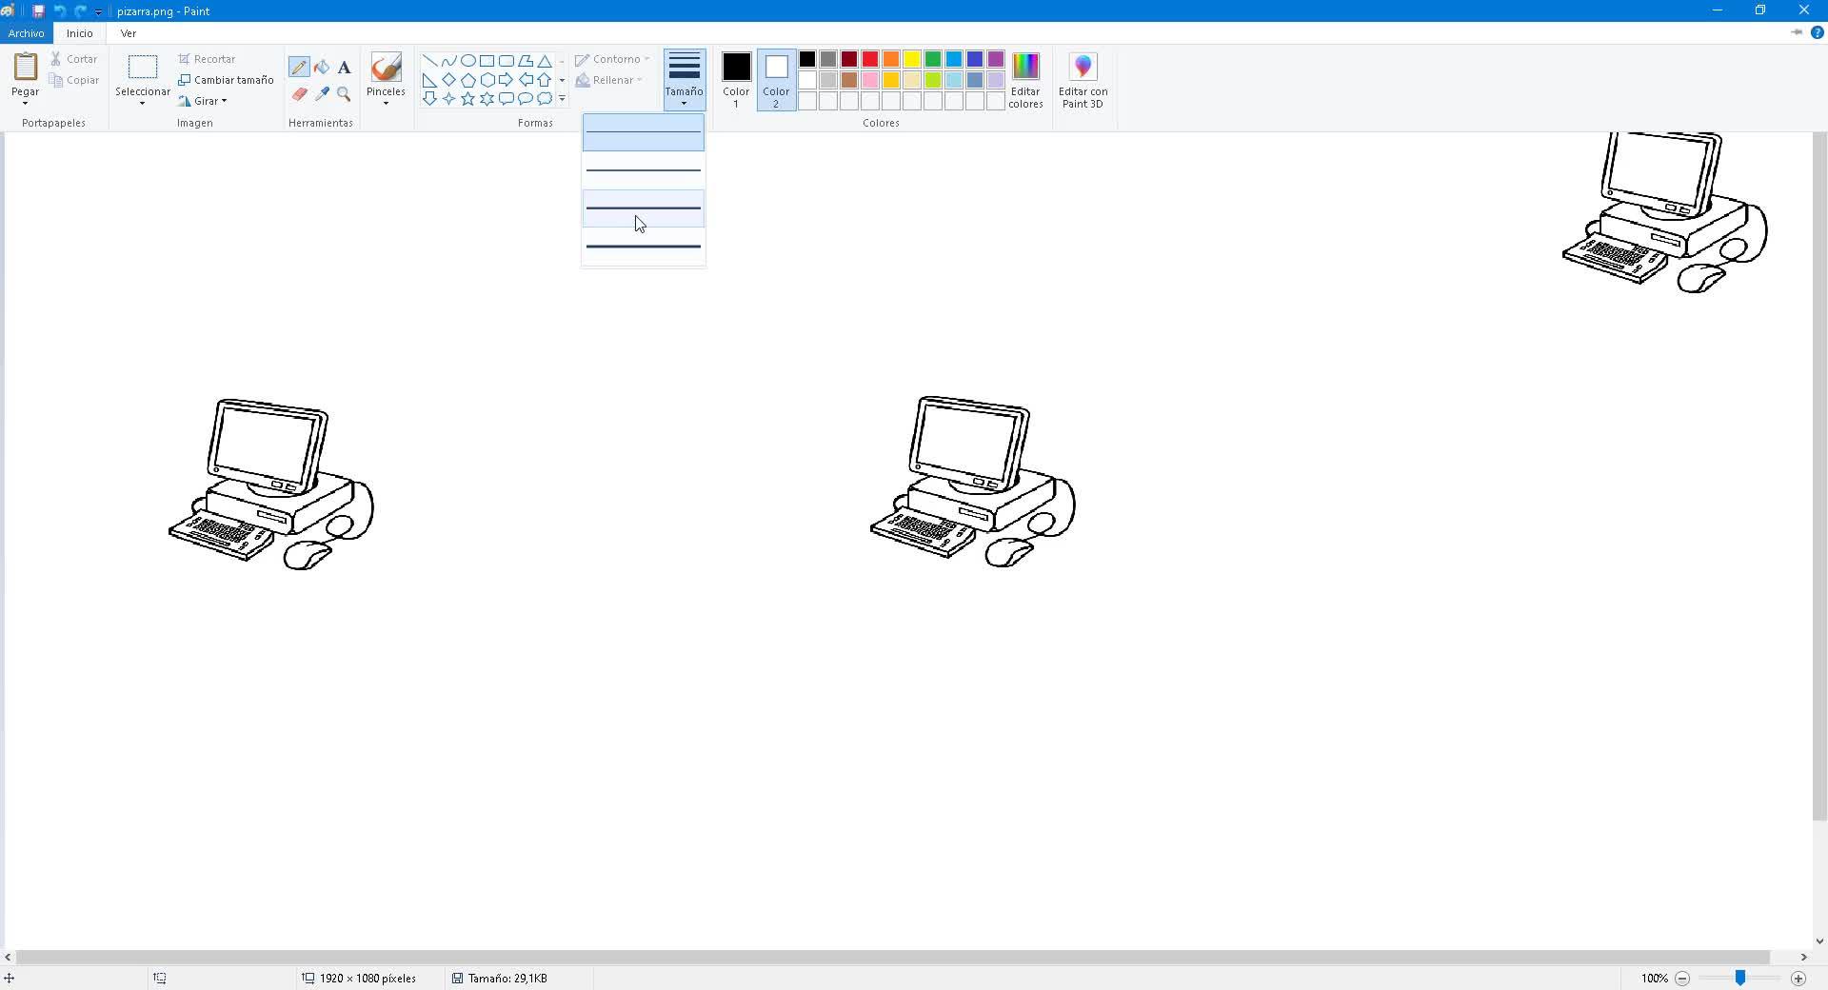Select the Rounded rectangular callout shape
The image size is (1828, 990).
coord(506,98)
